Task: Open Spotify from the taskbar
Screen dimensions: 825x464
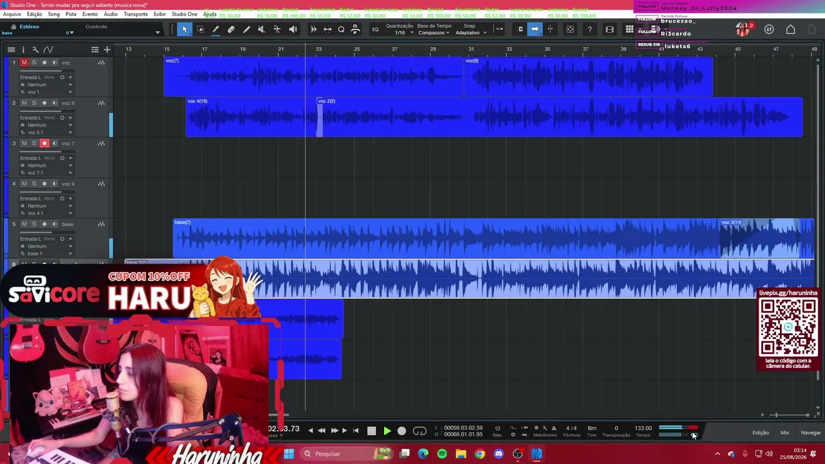Action: pos(442,454)
